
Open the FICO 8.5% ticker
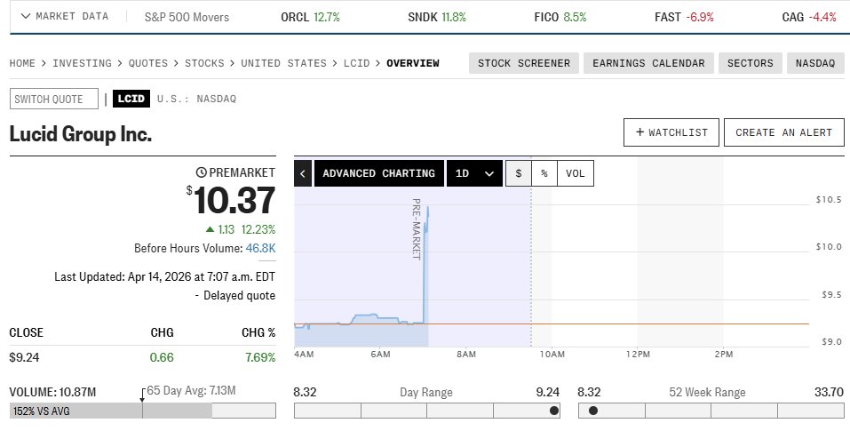560,17
